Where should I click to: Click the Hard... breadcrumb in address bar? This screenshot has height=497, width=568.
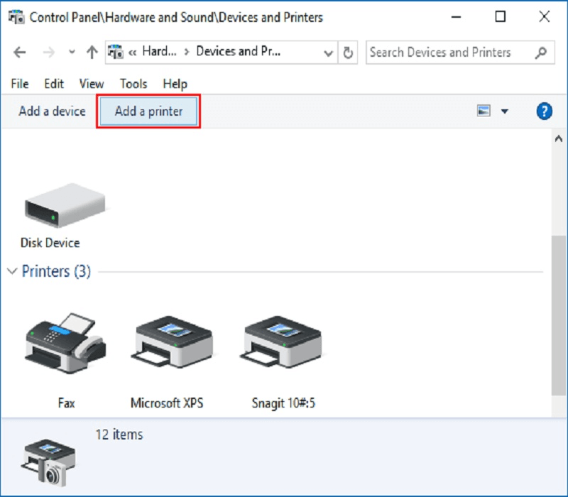tap(159, 51)
